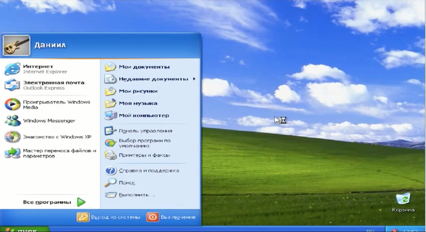Open the Панель управления icon
Image resolution: width=426 pixels, height=232 pixels.
click(110, 131)
